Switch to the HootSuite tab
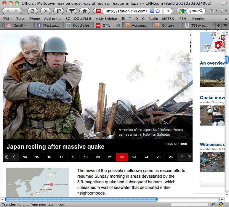The image size is (229, 207). coord(78,25)
